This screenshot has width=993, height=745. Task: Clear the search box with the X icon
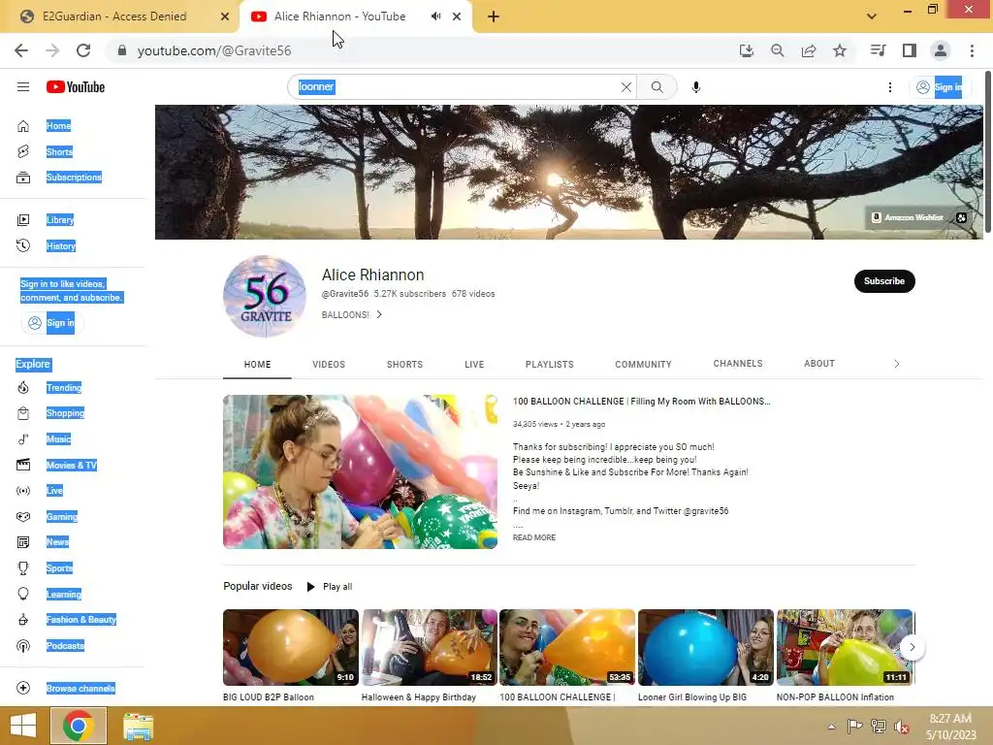[x=625, y=86]
